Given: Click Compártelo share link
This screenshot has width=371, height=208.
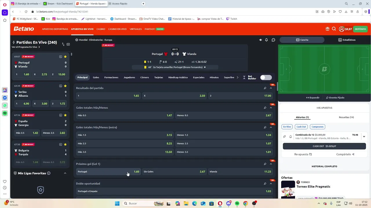Looking at the screenshot, I should 345,154.
